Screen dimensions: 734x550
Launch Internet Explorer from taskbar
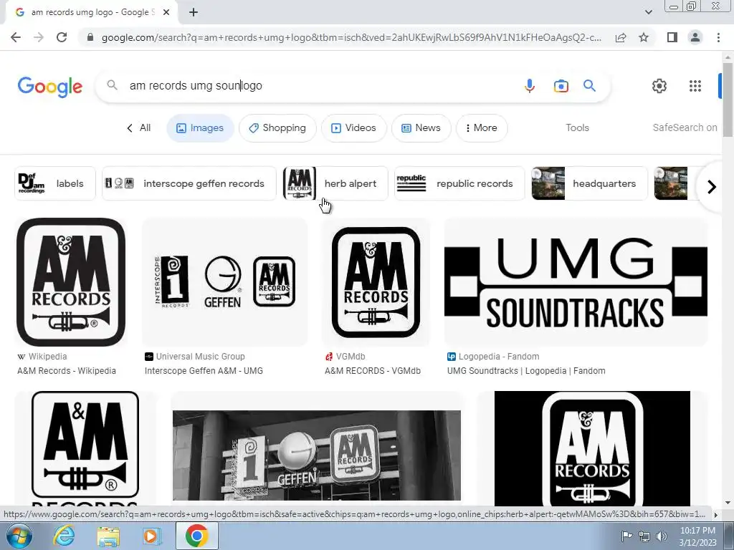[x=64, y=536]
